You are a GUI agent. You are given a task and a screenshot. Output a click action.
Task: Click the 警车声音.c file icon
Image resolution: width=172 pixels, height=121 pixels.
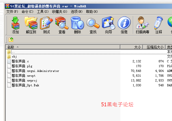9,61
